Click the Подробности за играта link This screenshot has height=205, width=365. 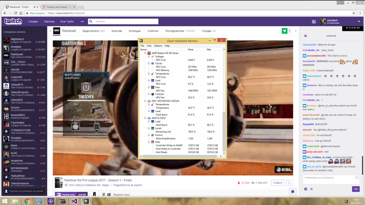click(x=127, y=185)
